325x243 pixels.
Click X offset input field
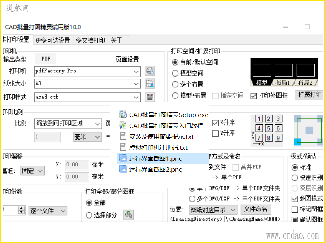[x=77, y=165]
